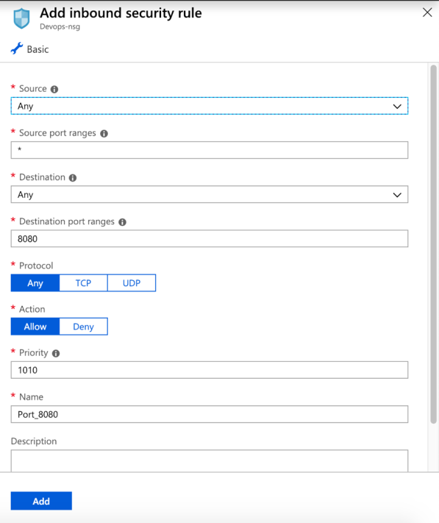Screen dimensions: 439x523
Task: Select Any protocol option
Action: 35,283
